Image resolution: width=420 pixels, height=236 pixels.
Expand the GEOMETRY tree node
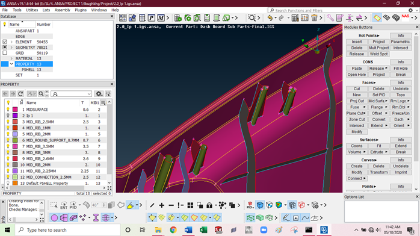click(x=11, y=48)
